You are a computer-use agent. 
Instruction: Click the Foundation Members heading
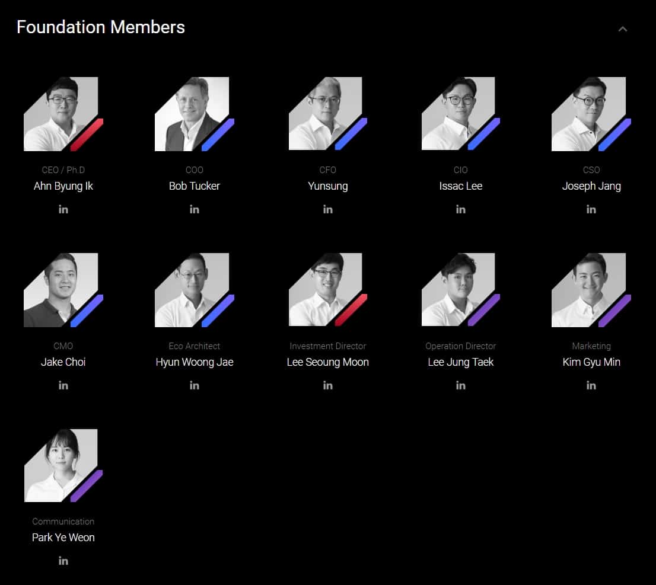tap(101, 27)
